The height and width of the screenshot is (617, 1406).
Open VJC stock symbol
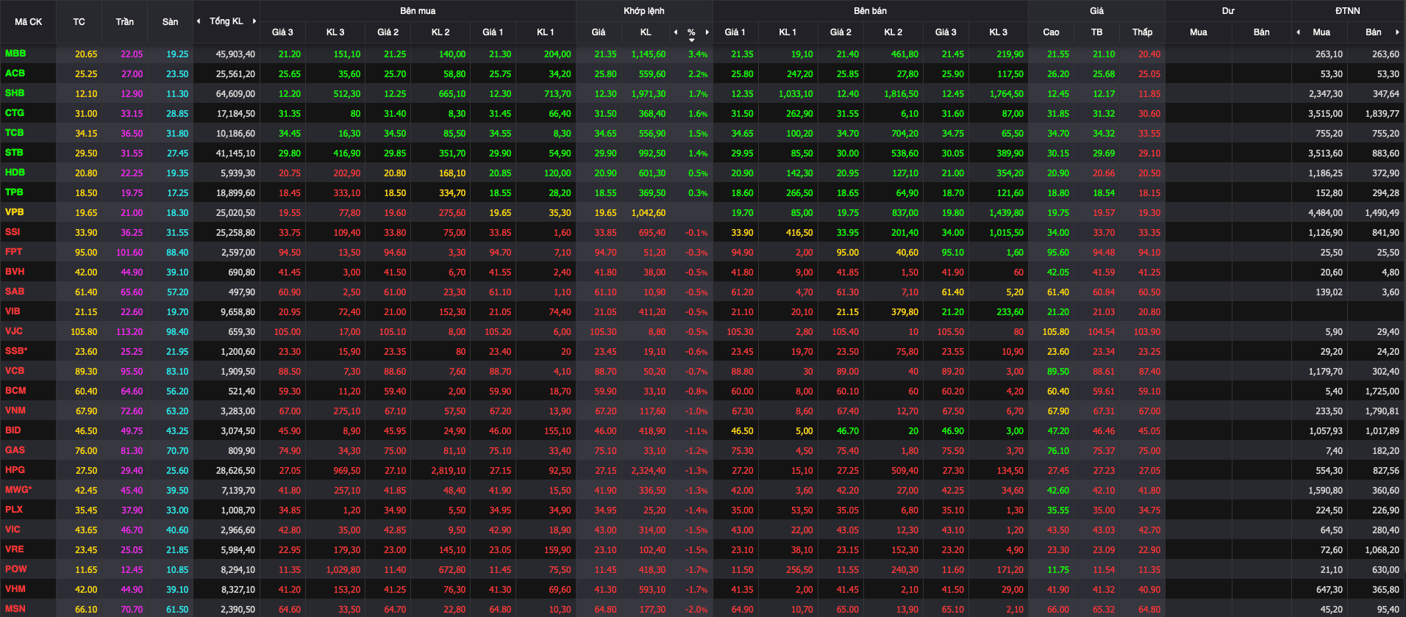(x=14, y=331)
